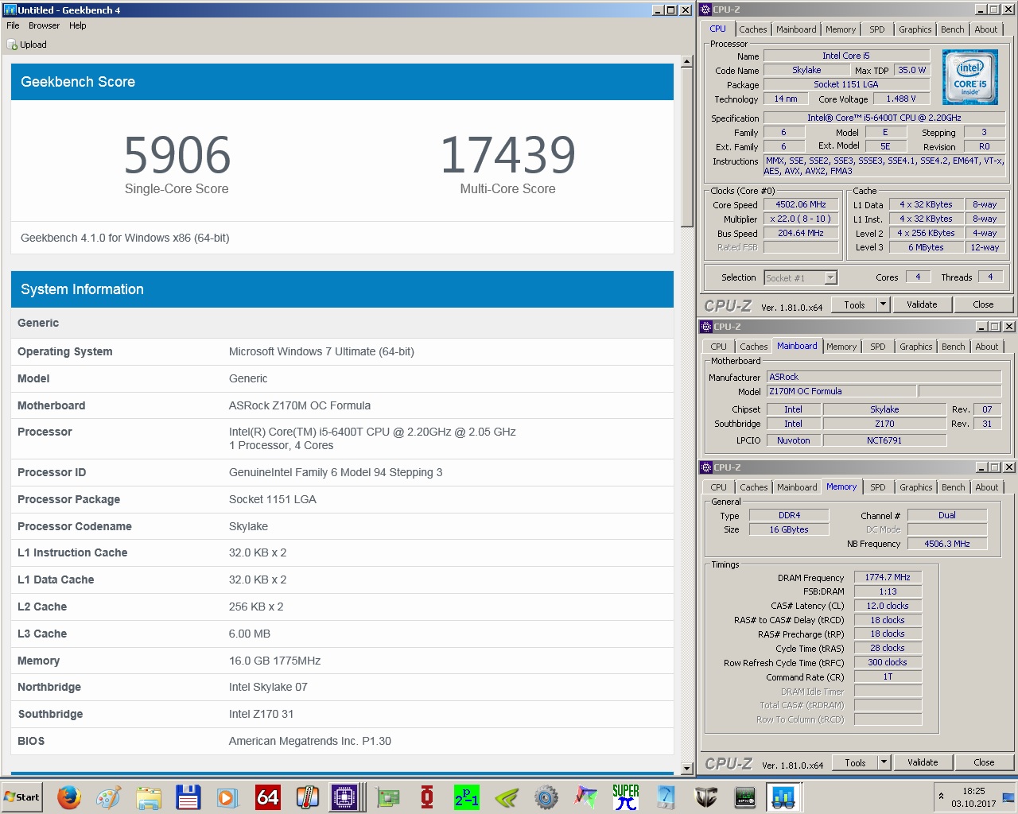Click the 'ASRock Z170M OC Formula' motherboard row
This screenshot has height=814, width=1018.
(342, 405)
